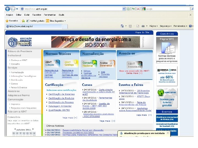Go to next month arrow after outubro 2011
Image resolution: width=198 pixels, height=148 pixels.
point(33,129)
